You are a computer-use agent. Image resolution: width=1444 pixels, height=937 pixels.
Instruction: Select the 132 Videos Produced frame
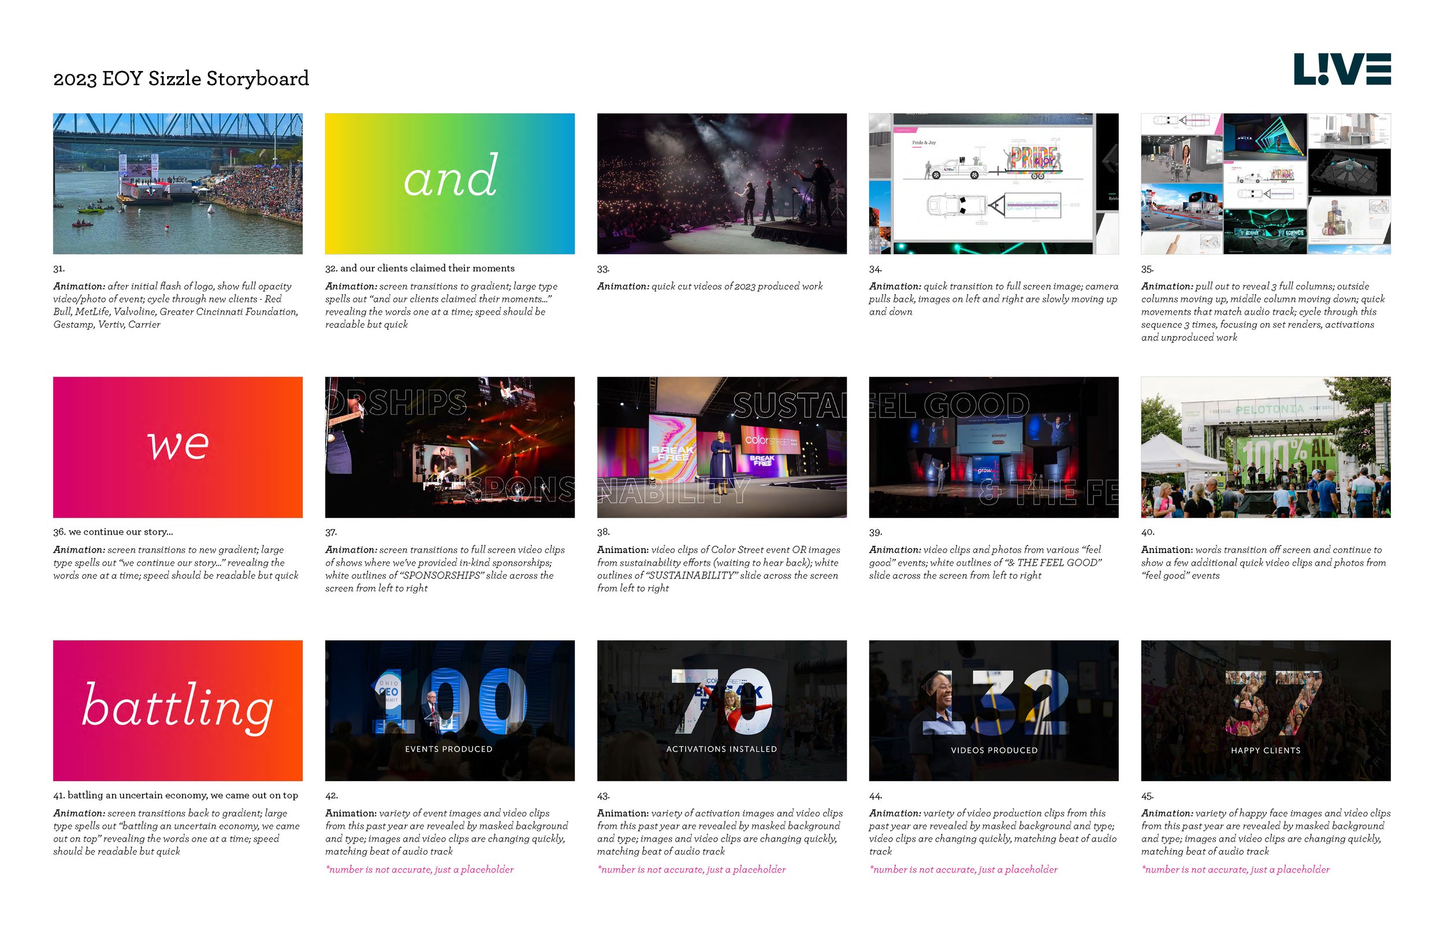click(993, 710)
